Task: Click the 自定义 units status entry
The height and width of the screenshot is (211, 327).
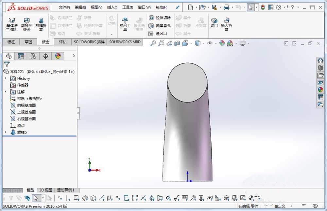Action: coord(280,206)
